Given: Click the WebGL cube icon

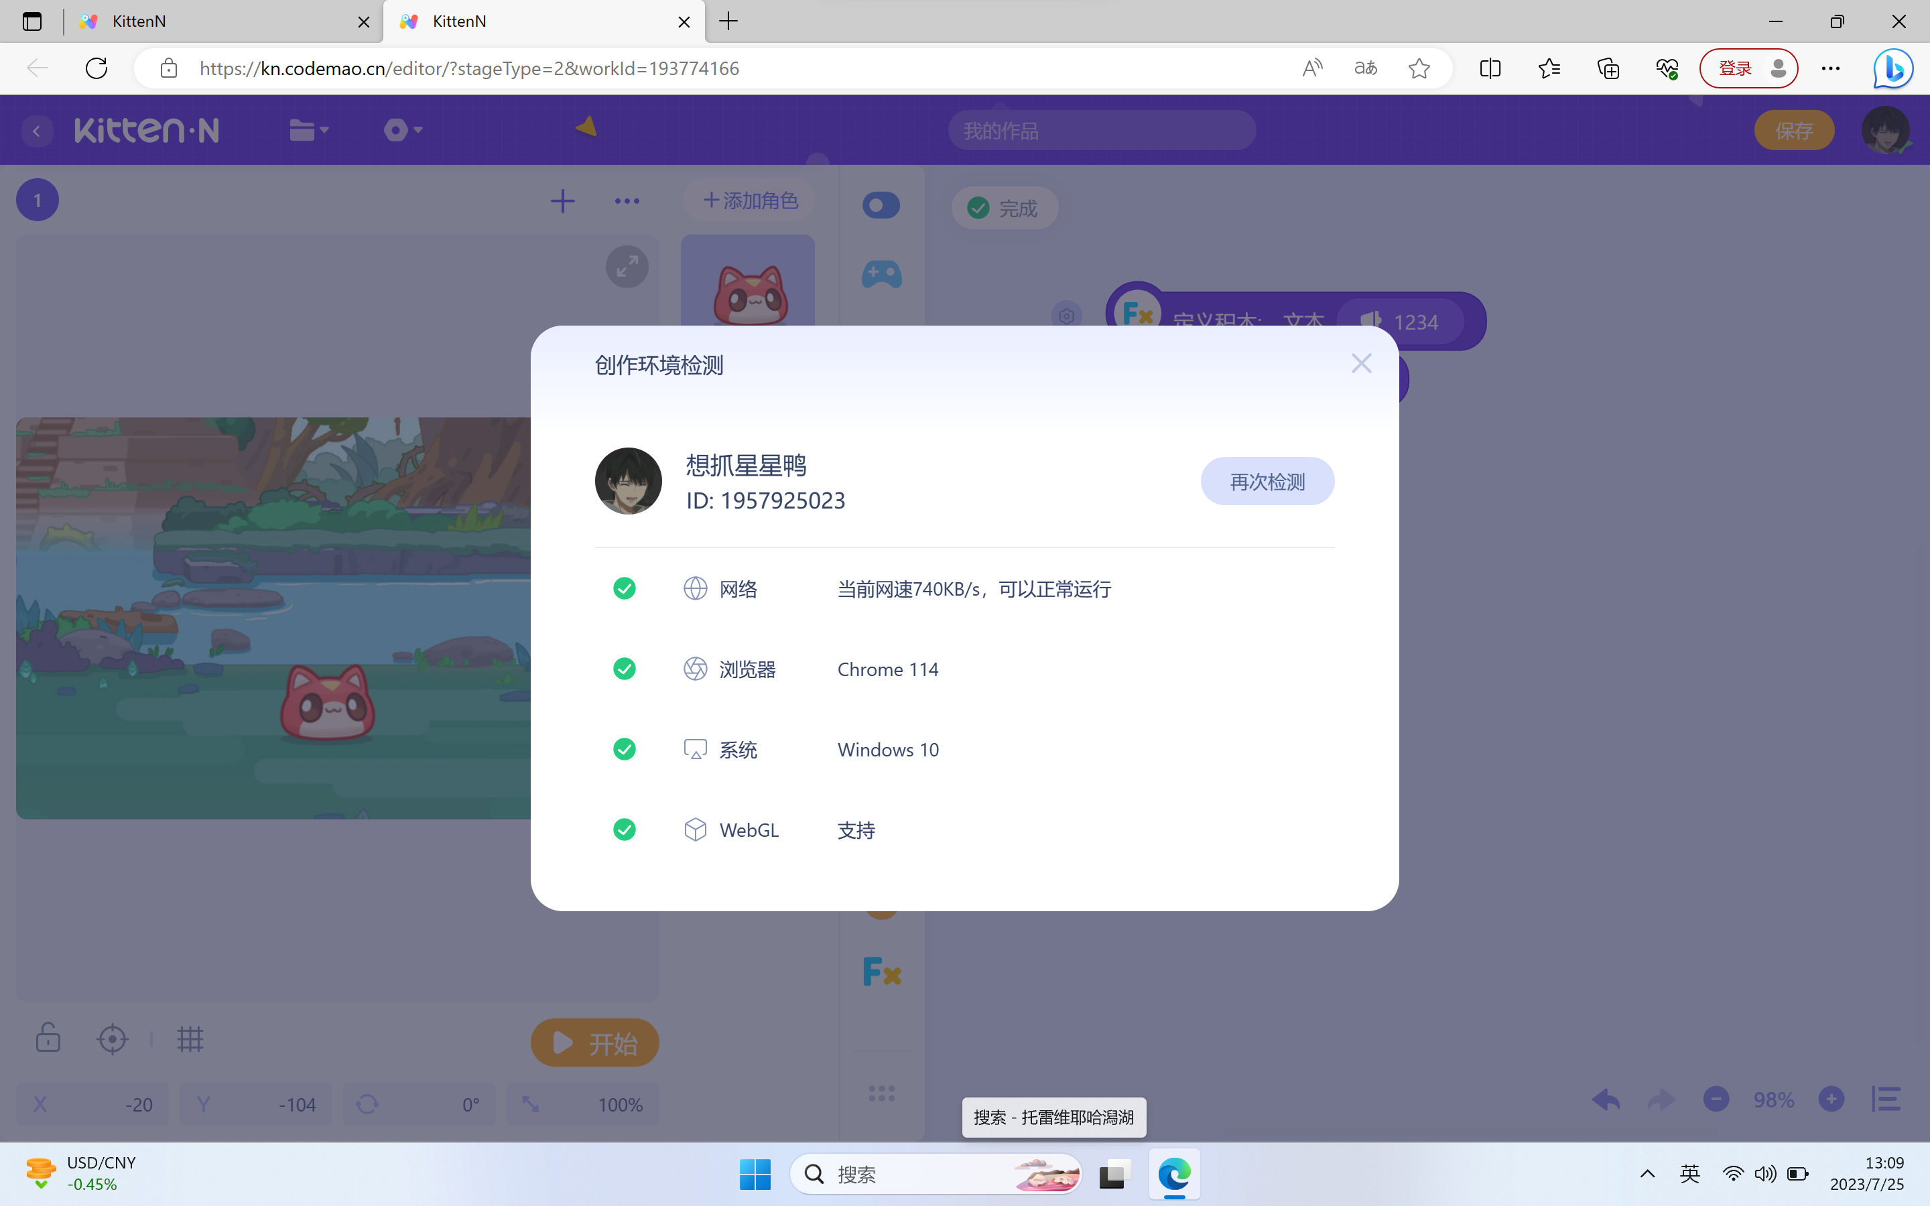Looking at the screenshot, I should point(696,829).
